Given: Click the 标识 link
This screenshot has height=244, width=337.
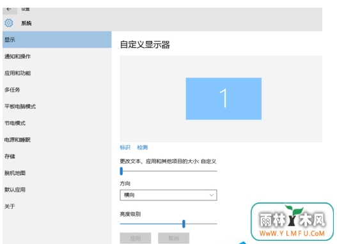Looking at the screenshot, I should pyautogui.click(x=125, y=148).
